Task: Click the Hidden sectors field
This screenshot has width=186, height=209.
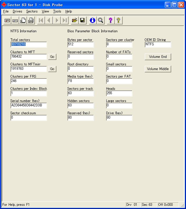Action: tap(81, 106)
